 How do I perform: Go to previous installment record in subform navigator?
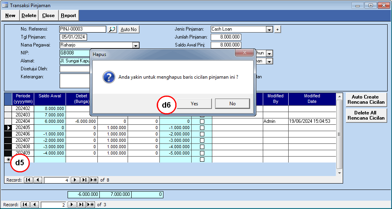(38, 180)
